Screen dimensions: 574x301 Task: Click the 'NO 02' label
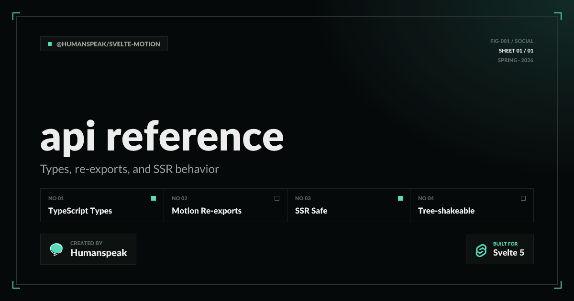[x=179, y=198]
